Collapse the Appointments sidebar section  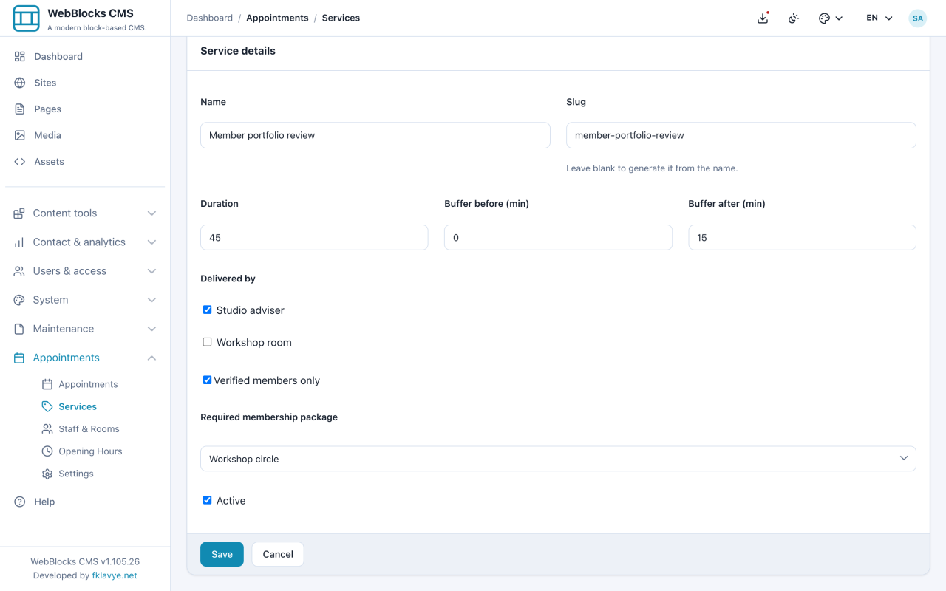[85, 358]
